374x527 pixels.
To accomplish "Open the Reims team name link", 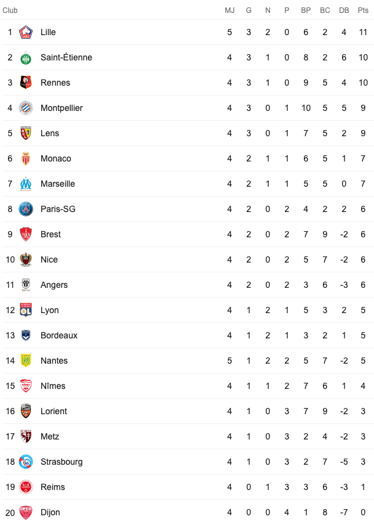I will pyautogui.click(x=53, y=487).
